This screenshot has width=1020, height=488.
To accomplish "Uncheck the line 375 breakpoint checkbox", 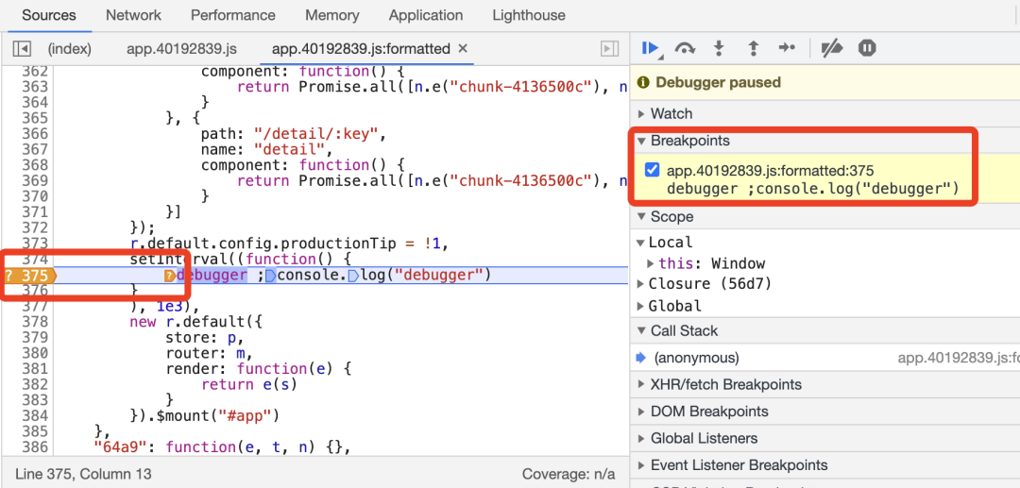I will pos(652,171).
